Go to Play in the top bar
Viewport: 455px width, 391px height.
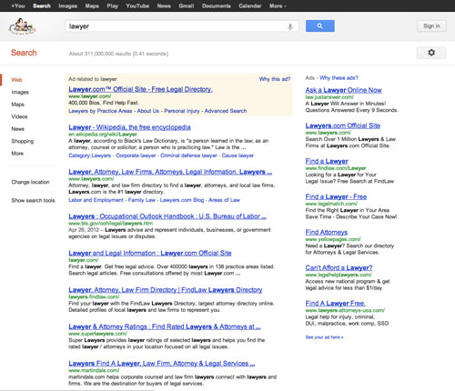[x=112, y=5]
